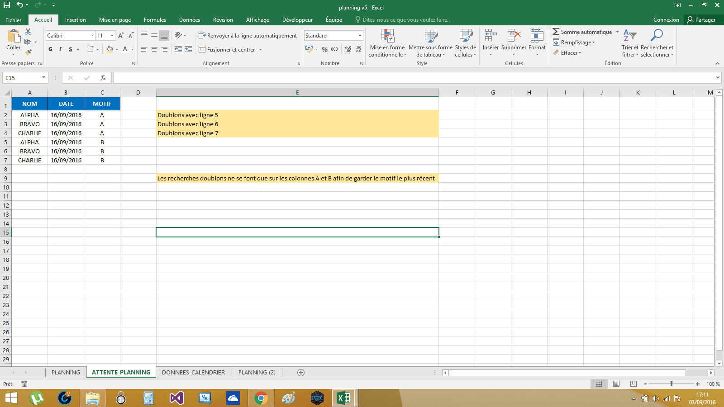Toggle italic formatting
This screenshot has width=724, height=407.
coord(60,49)
